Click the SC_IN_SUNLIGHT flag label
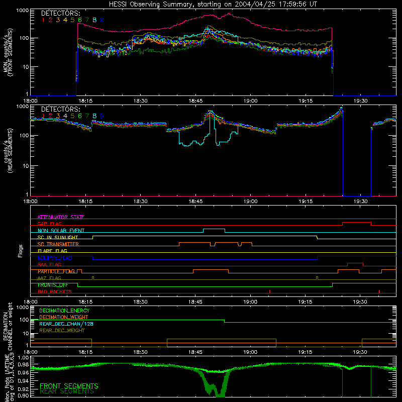The width and height of the screenshot is (402, 402). (58, 237)
